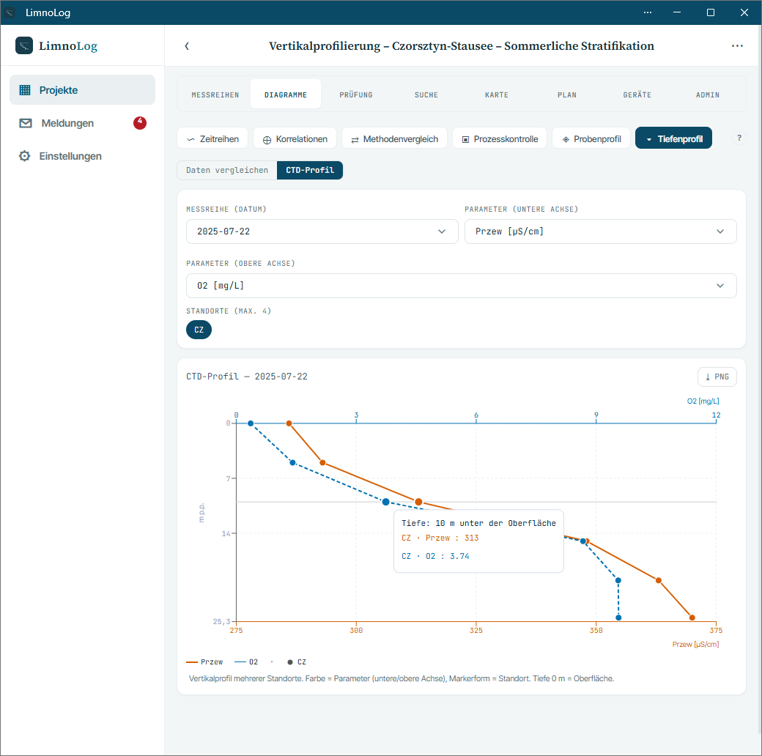
Task: Open the lower axis parameter dropdown Przew
Action: (x=600, y=231)
